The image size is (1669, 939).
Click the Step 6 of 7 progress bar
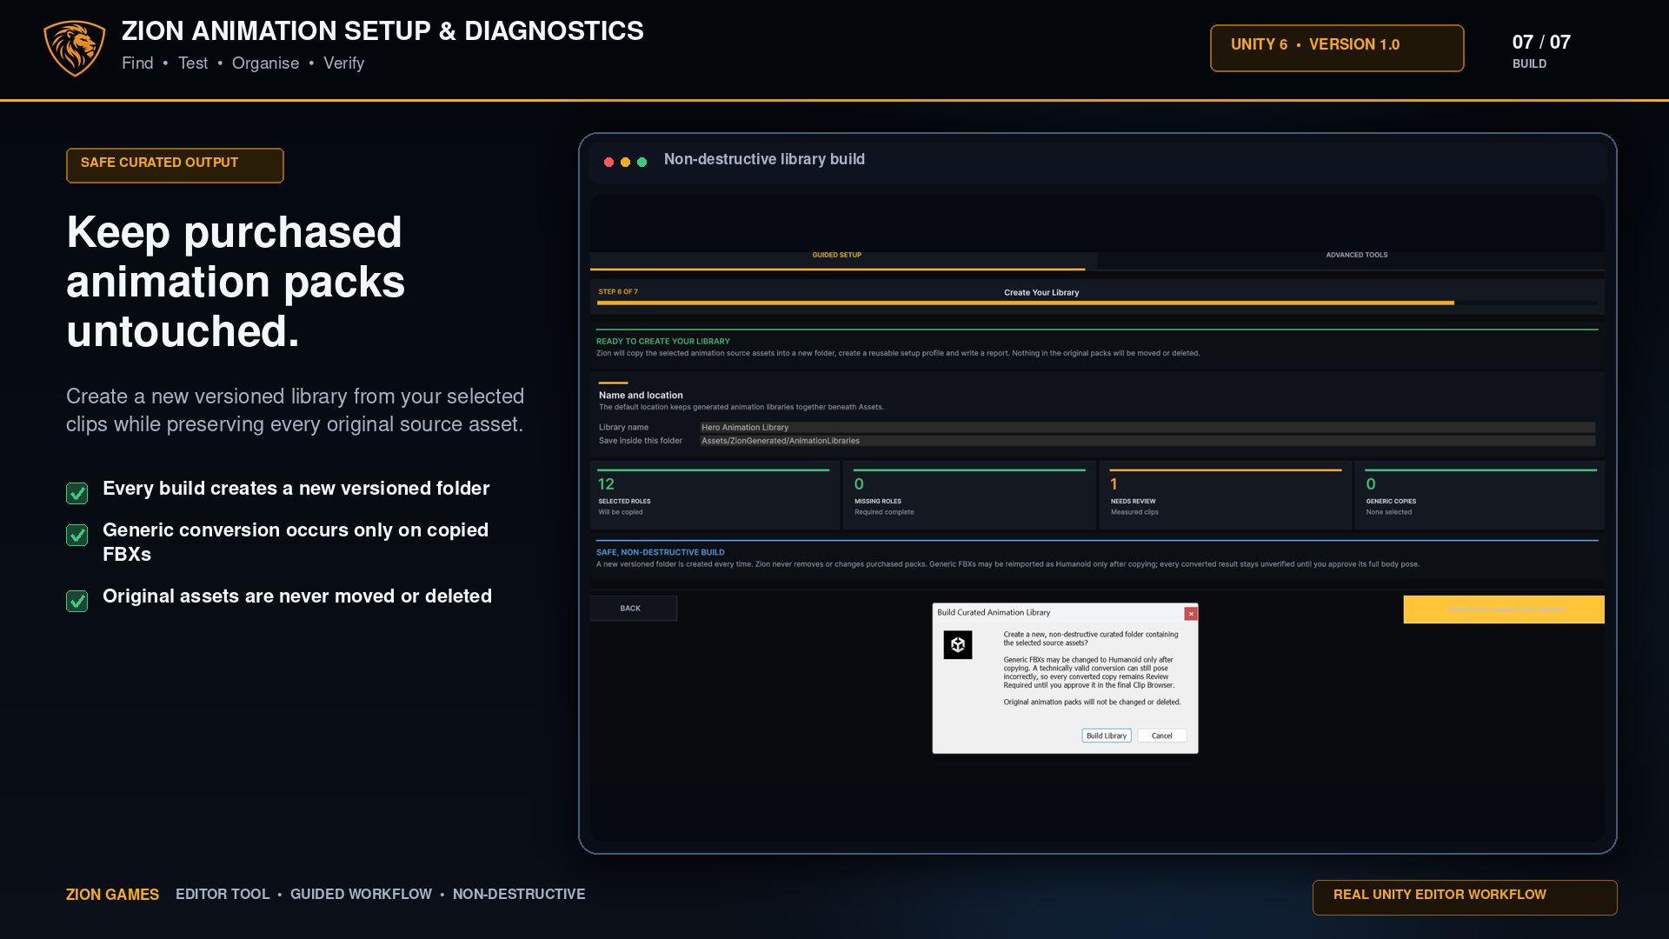[x=1097, y=303]
